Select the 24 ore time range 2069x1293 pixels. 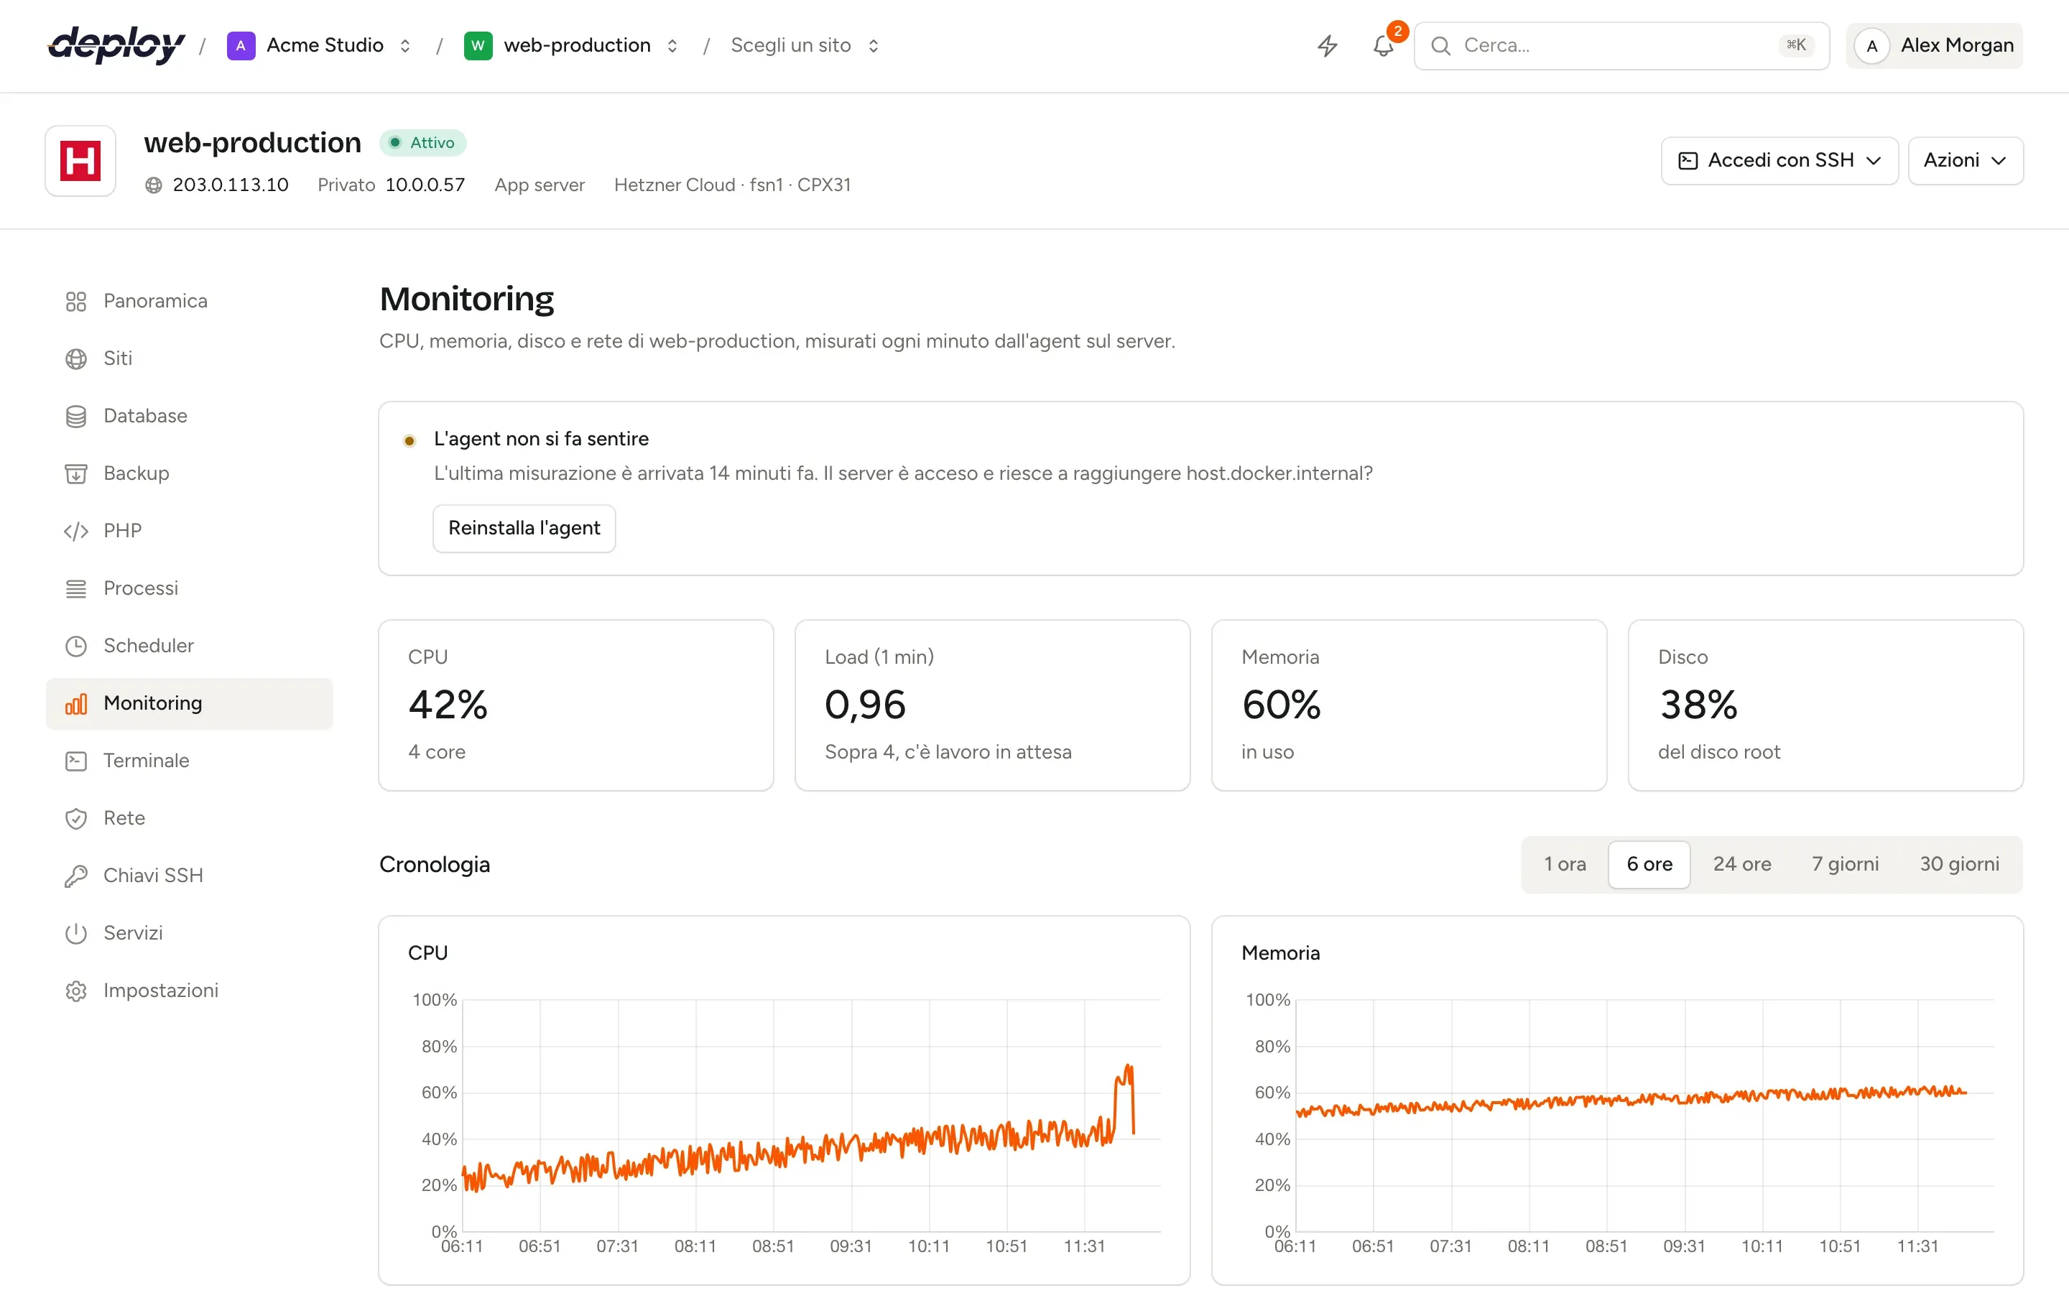coord(1741,863)
